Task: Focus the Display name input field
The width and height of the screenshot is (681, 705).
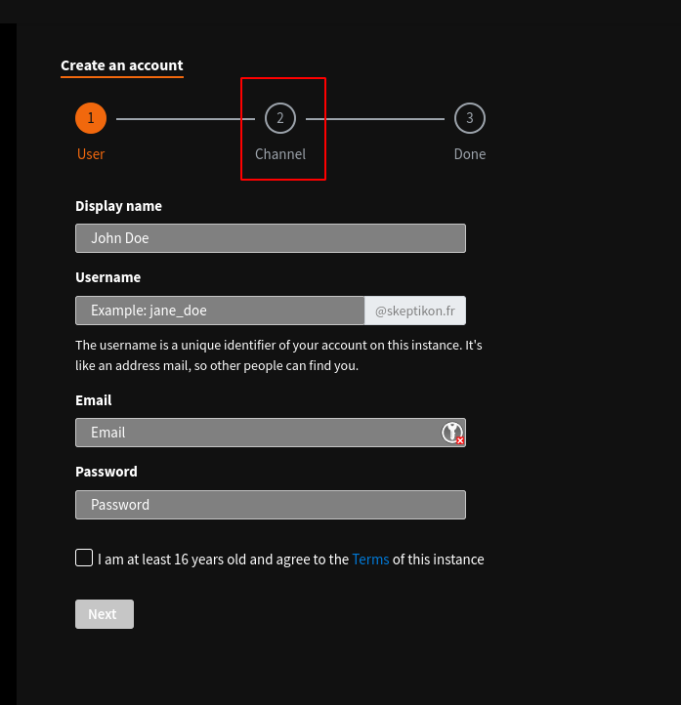Action: coord(271,238)
